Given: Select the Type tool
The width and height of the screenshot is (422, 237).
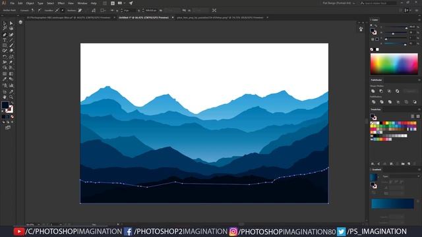Looking at the screenshot, I should (5, 40).
